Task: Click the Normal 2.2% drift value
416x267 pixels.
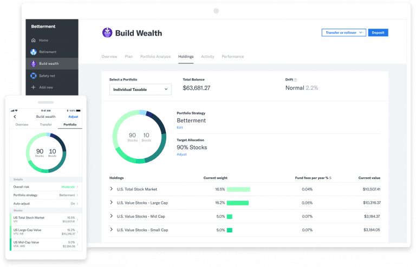Action: [302, 88]
